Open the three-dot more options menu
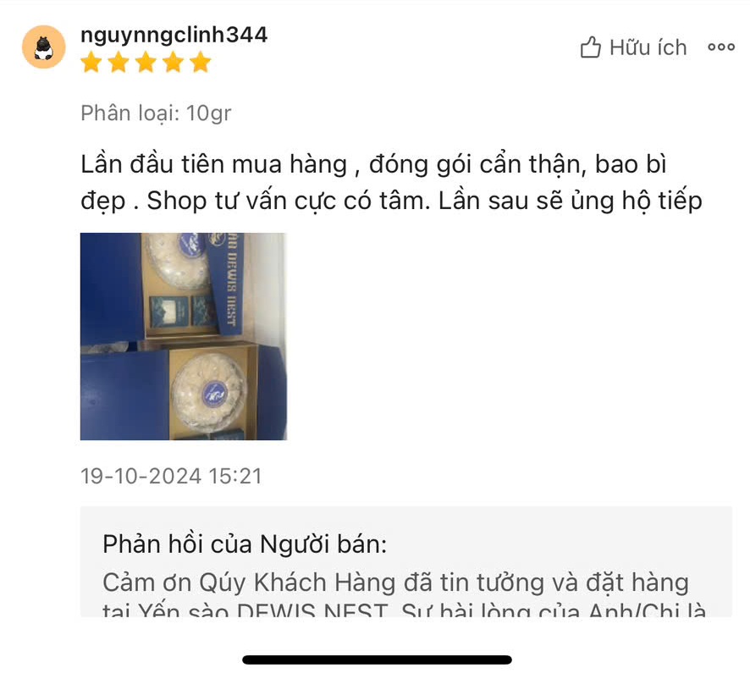Viewport: 750px width, 679px height. pos(721,47)
